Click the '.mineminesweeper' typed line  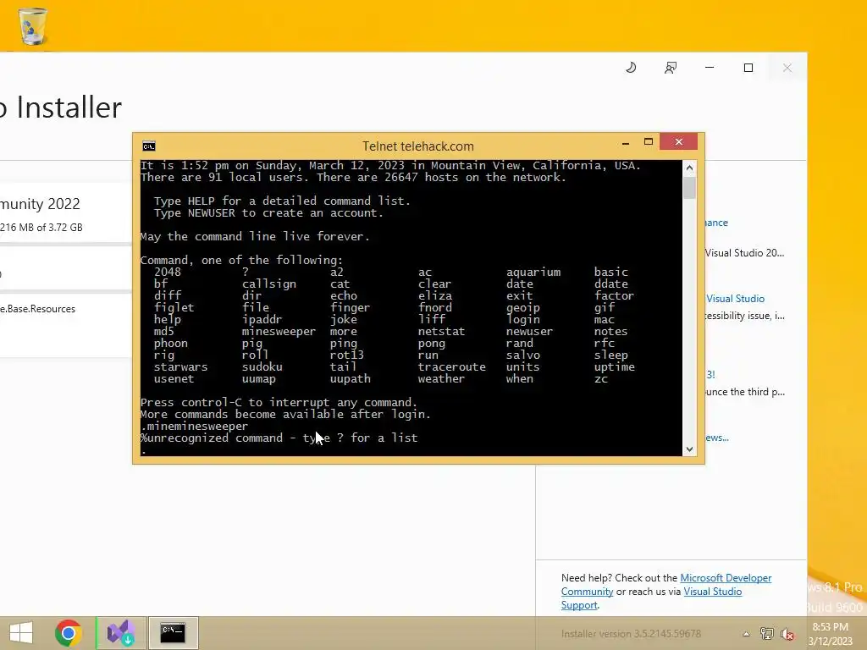(195, 427)
